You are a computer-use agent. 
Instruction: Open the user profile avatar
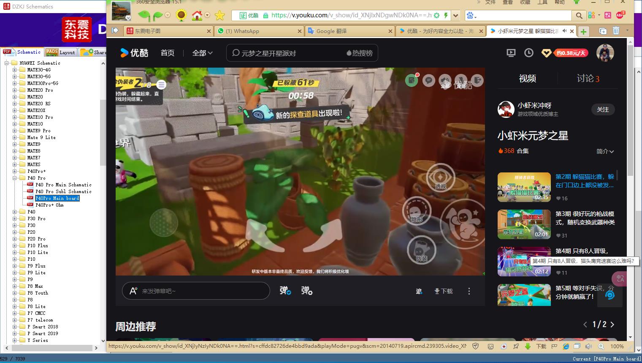[605, 53]
